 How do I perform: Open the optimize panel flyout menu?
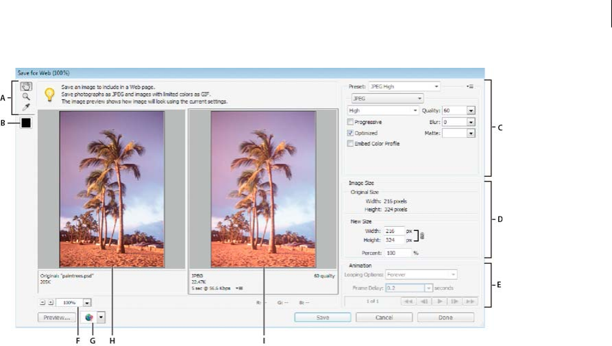point(470,86)
